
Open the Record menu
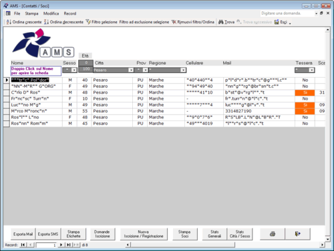pos(70,13)
